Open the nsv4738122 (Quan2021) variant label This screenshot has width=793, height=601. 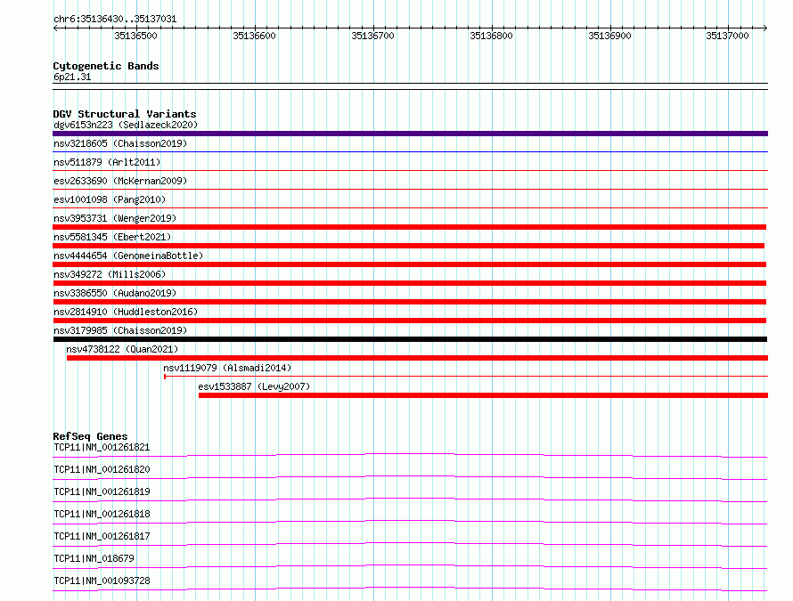point(122,349)
